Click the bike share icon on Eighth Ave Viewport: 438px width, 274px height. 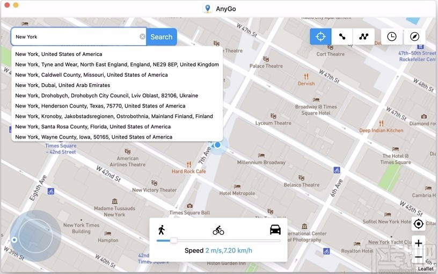coord(51,191)
